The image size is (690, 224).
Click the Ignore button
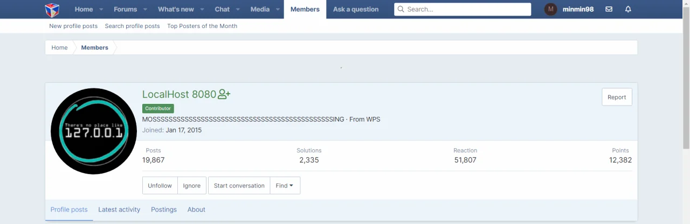[191, 185]
